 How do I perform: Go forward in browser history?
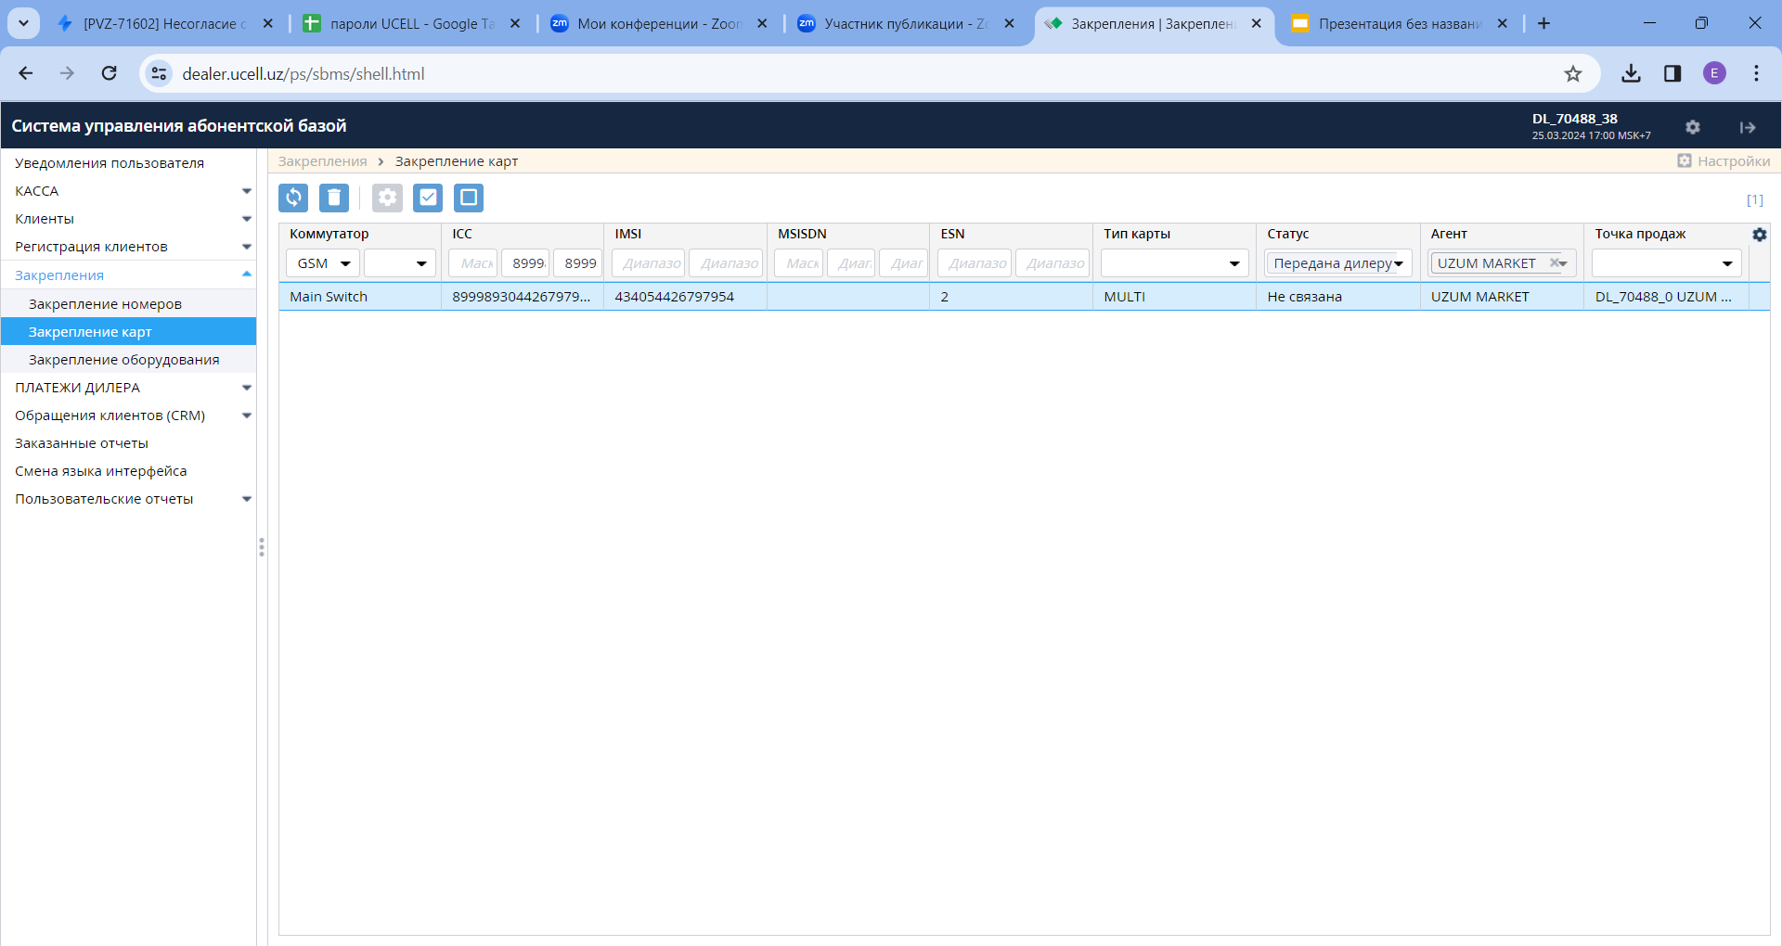[67, 74]
